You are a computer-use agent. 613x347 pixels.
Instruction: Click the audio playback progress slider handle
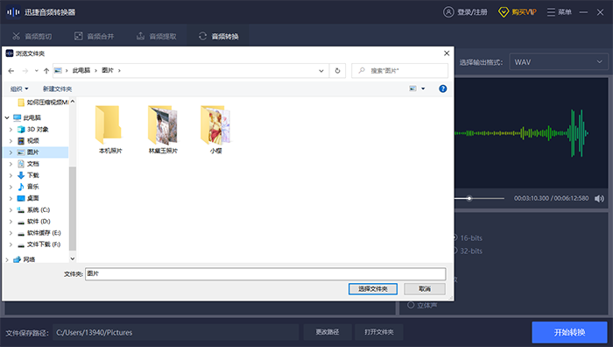[469, 198]
